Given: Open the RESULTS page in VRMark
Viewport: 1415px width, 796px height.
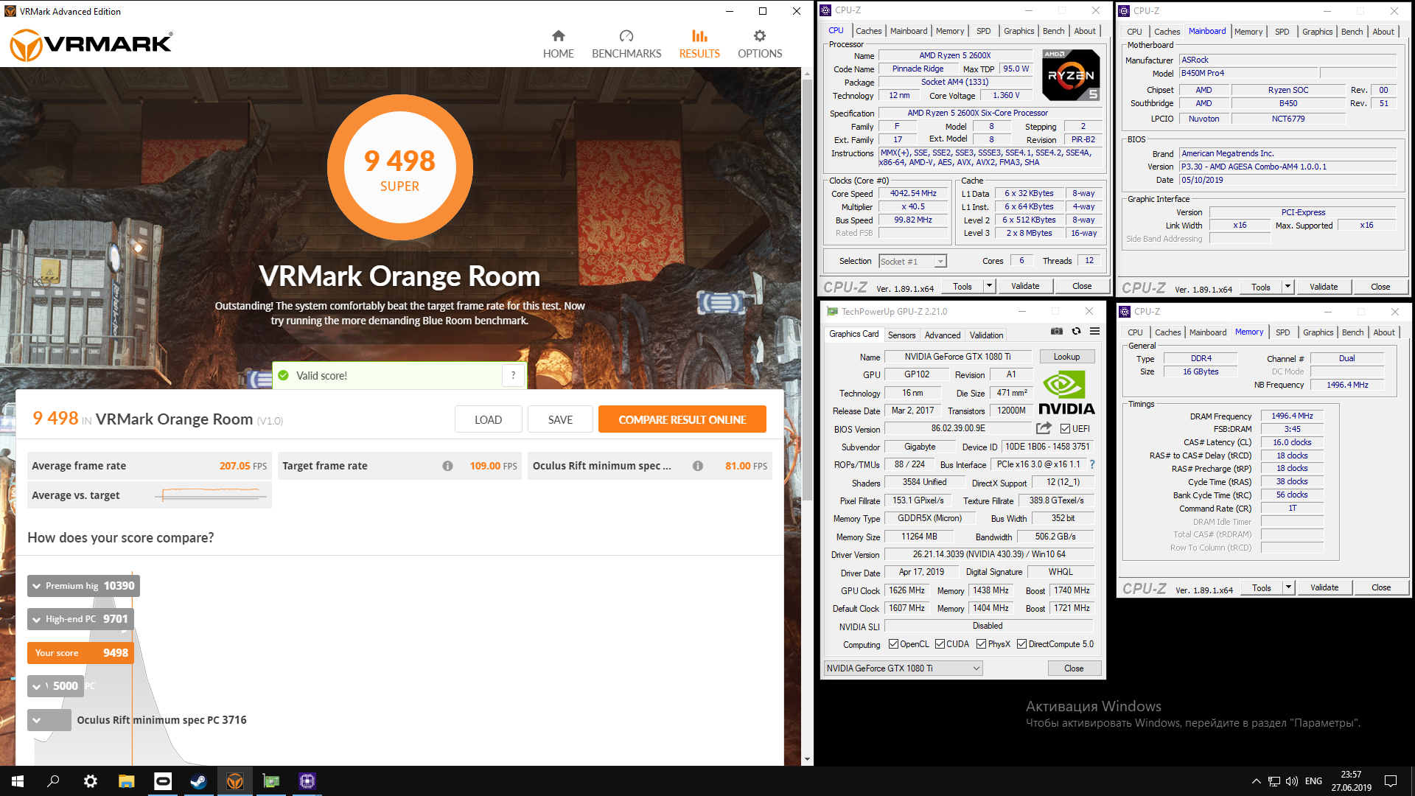Looking at the screenshot, I should (x=699, y=44).
